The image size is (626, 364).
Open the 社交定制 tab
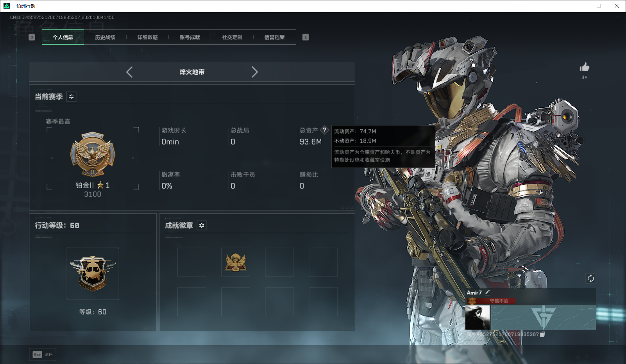(x=232, y=37)
